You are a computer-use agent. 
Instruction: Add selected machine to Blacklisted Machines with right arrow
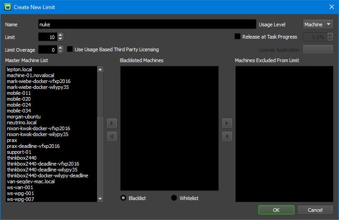coord(112,123)
